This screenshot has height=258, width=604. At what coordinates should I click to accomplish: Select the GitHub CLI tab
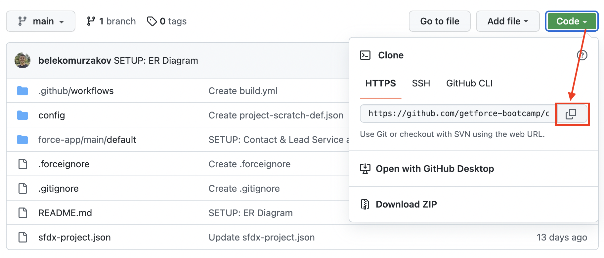[469, 83]
